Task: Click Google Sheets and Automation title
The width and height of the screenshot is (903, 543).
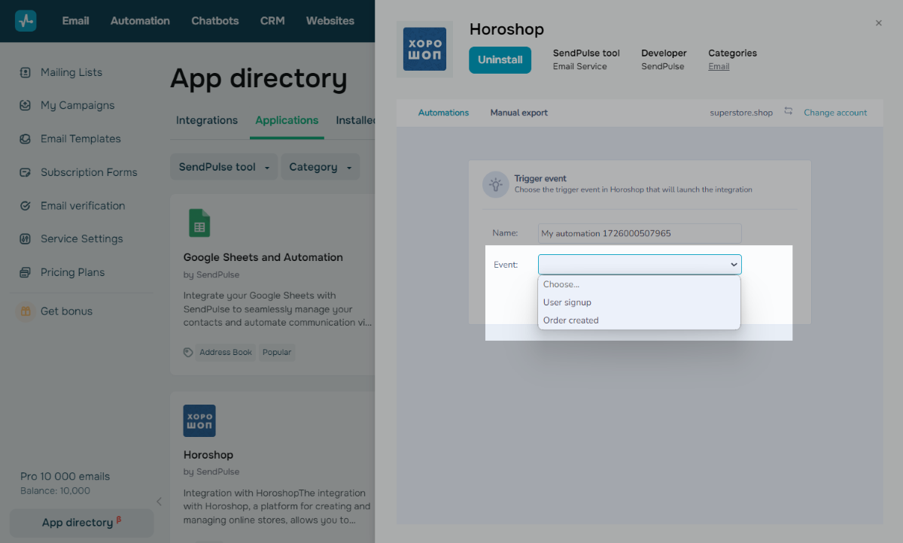Action: tap(263, 257)
